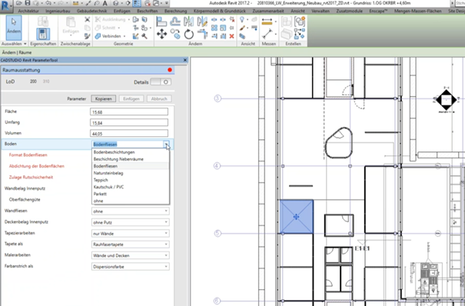Switch to the Gebäudetechnik ribbon tab
Image resolution: width=465 pixels, height=306 pixels.
pos(92,11)
